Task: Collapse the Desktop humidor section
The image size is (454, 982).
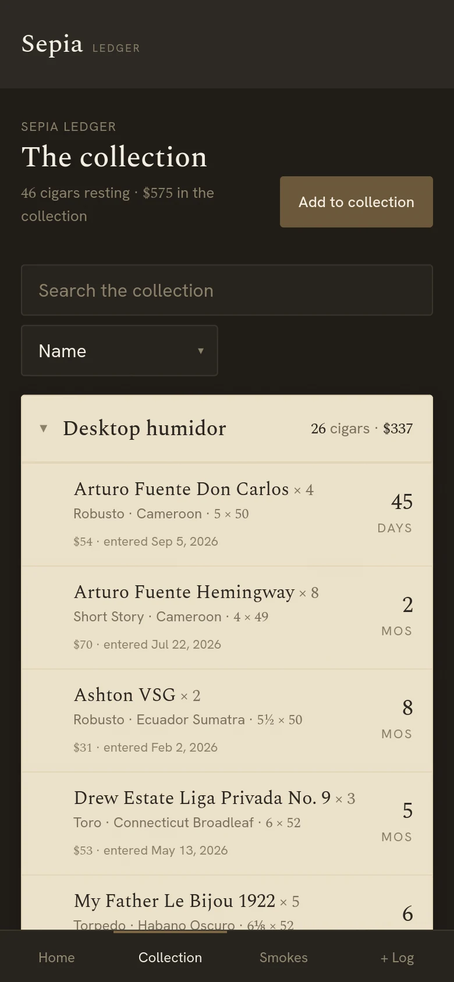Action: pyautogui.click(x=227, y=429)
